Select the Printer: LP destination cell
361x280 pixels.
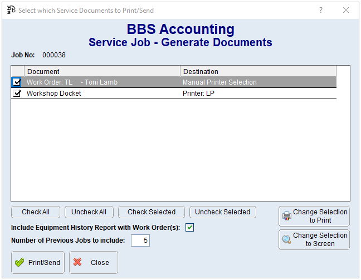click(258, 94)
